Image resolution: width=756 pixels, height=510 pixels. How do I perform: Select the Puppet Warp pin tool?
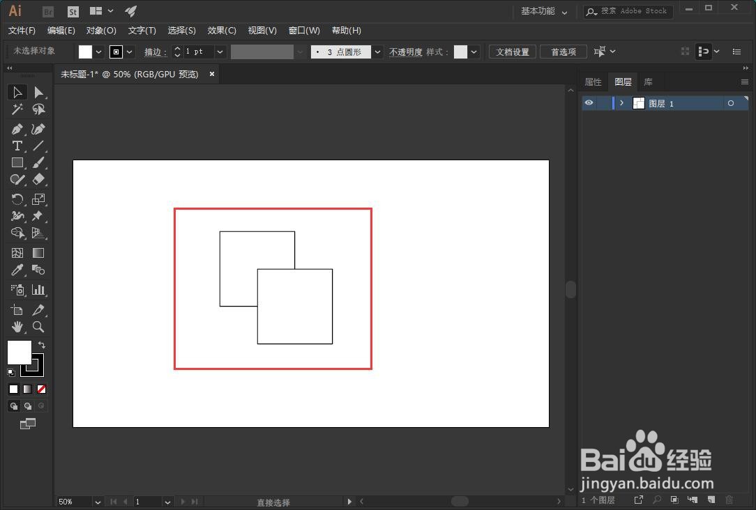38,216
